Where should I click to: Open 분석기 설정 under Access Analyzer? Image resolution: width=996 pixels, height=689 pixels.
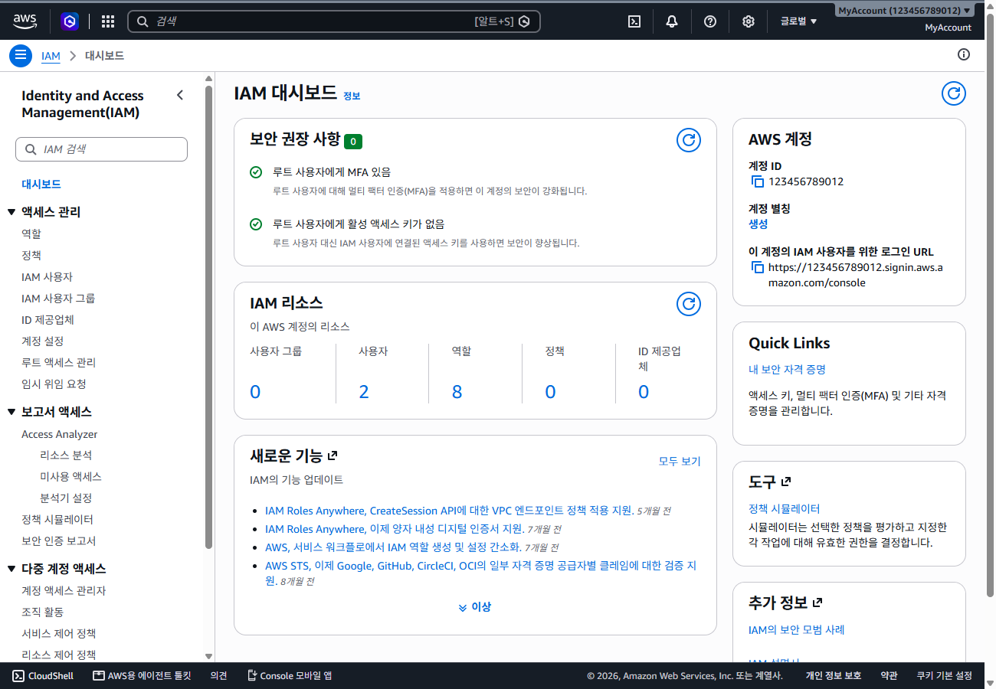pos(66,498)
